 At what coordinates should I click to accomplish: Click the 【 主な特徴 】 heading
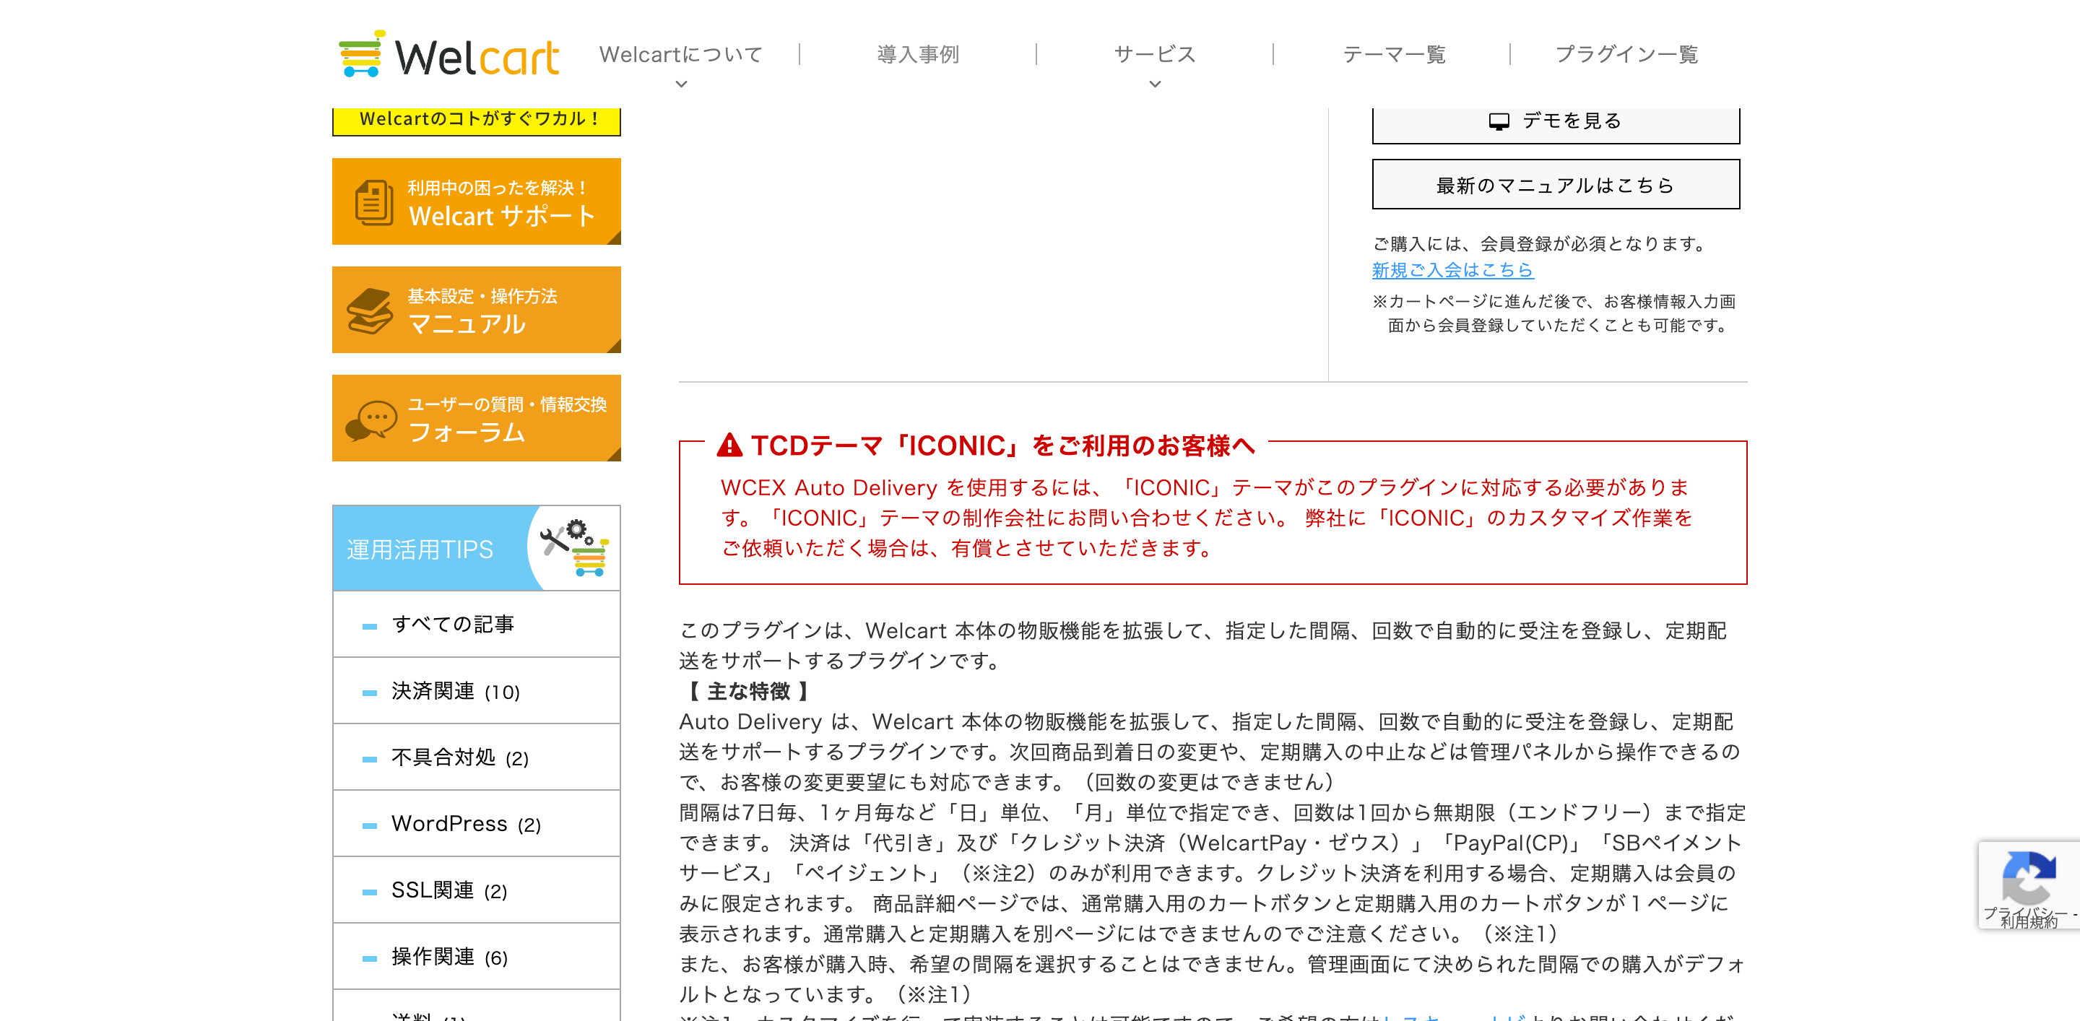[747, 691]
